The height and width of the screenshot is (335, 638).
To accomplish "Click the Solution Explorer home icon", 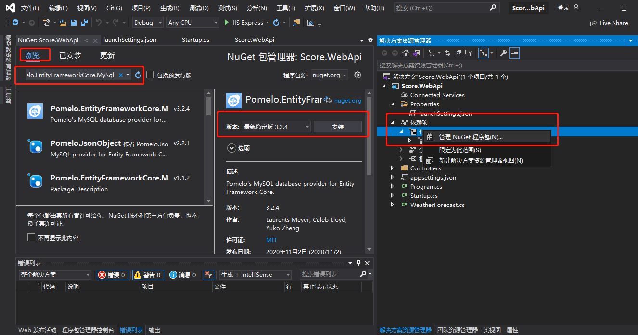I will point(406,53).
